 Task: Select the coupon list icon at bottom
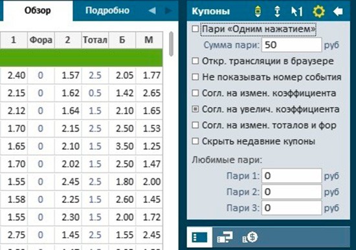[199, 237]
